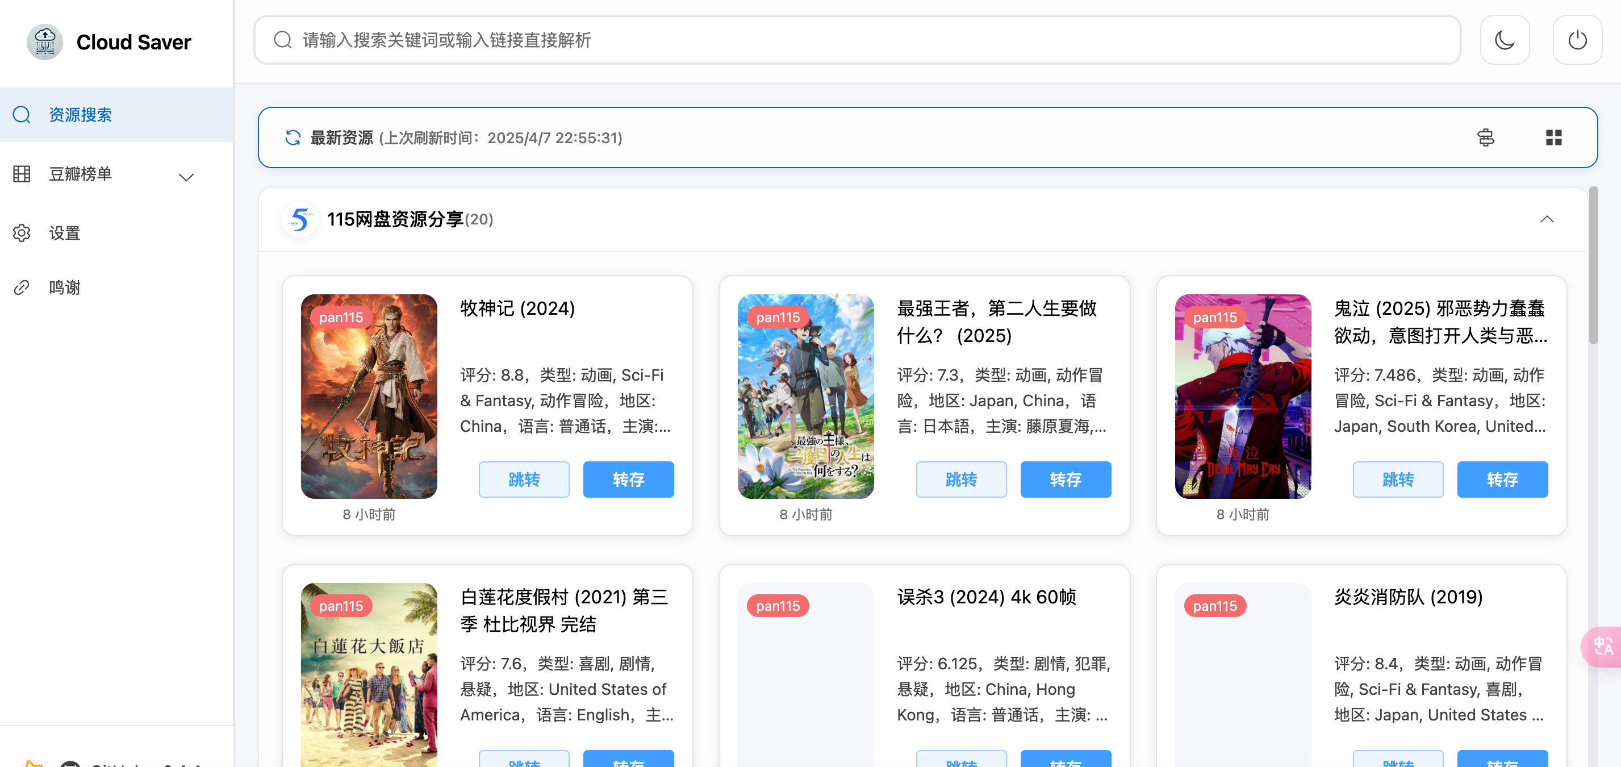Open the 牧神记 poster thumbnail

point(369,397)
